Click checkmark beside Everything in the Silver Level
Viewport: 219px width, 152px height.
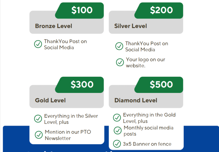[x=38, y=119]
